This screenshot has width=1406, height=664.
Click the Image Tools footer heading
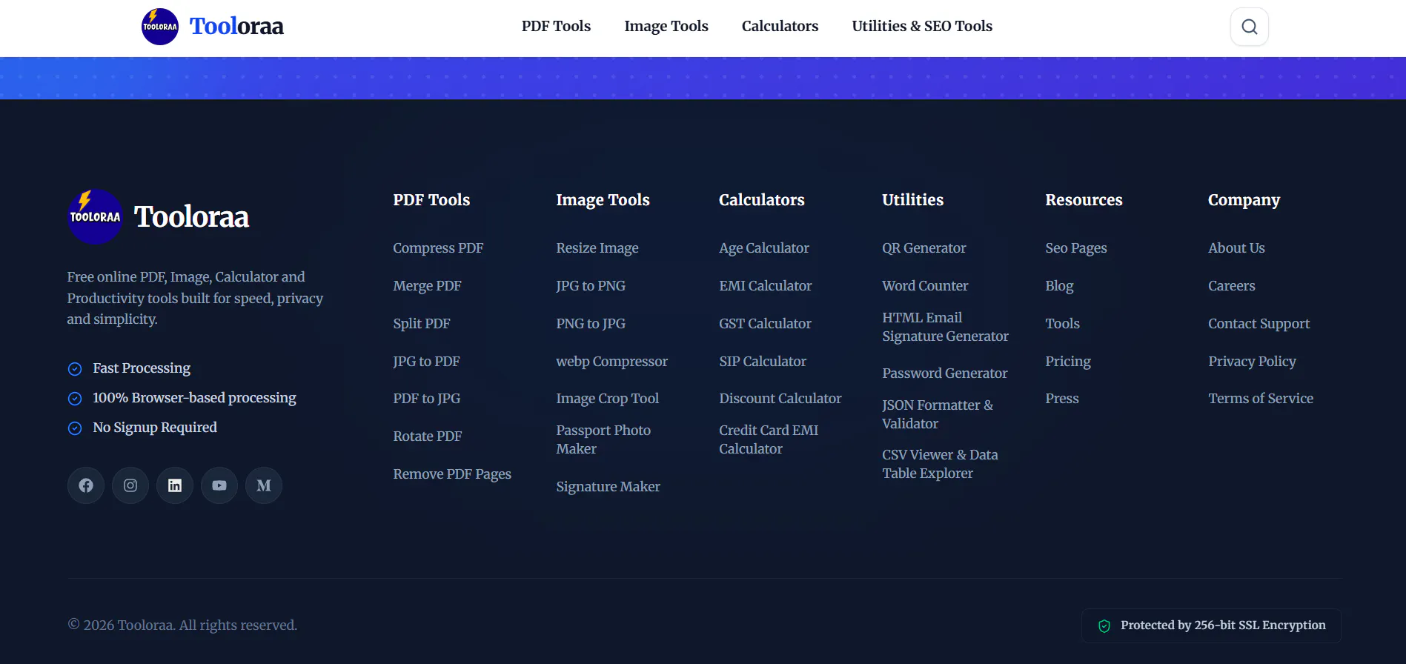(603, 200)
